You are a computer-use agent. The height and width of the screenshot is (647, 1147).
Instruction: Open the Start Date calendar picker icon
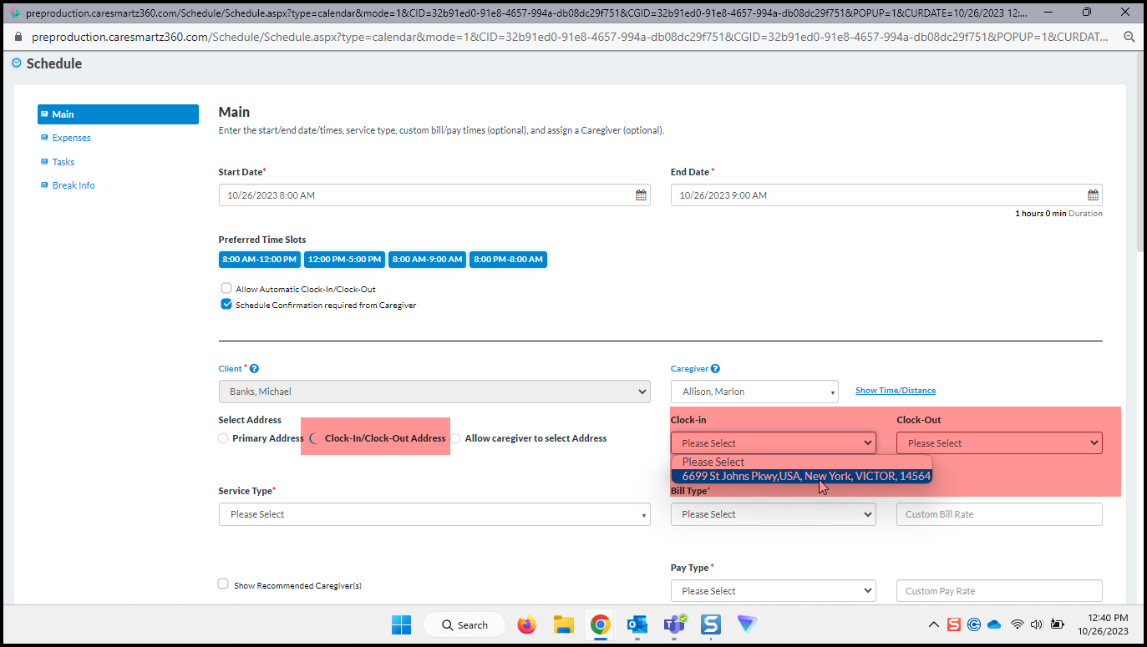pyautogui.click(x=641, y=195)
